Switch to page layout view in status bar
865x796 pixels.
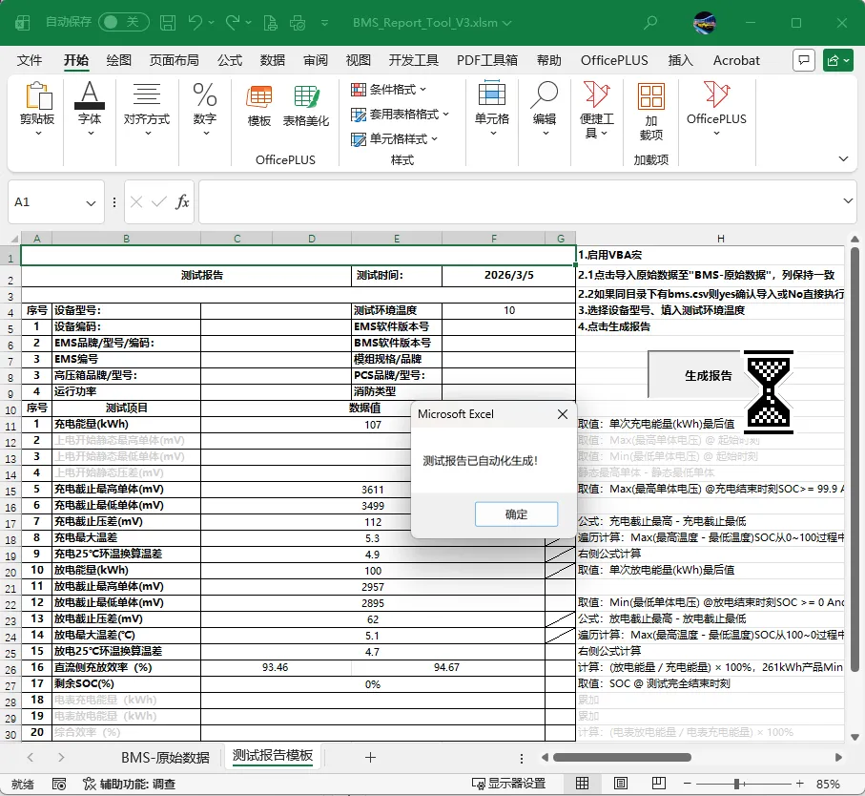pos(621,784)
